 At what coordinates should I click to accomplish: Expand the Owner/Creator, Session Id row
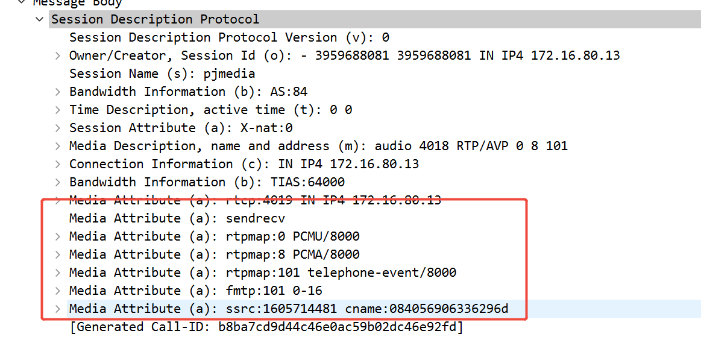(58, 55)
